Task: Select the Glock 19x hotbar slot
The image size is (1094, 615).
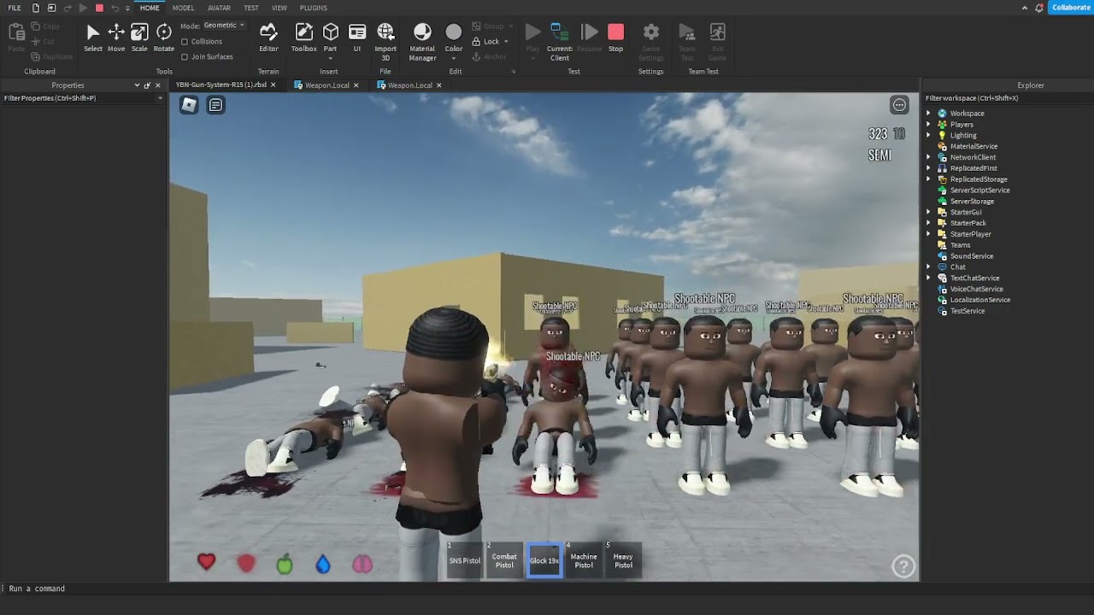Action: coord(544,560)
